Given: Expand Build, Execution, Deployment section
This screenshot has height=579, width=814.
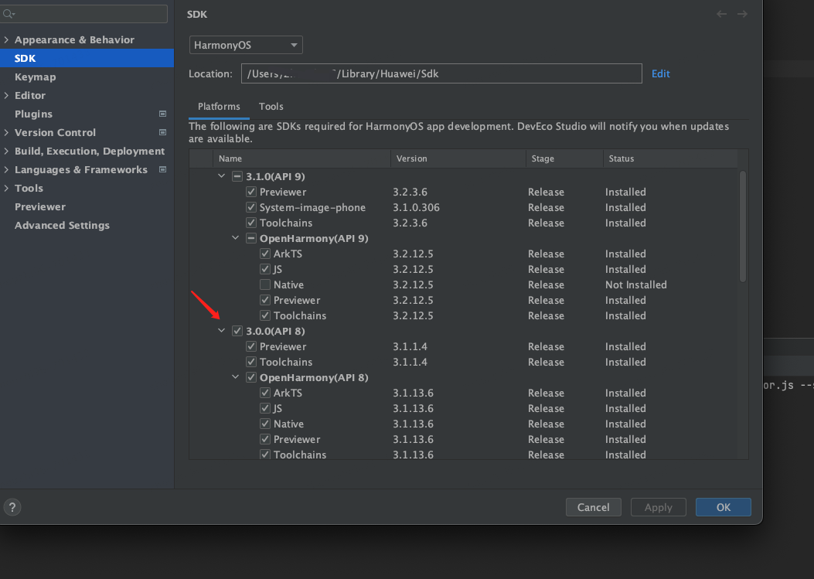Looking at the screenshot, I should pos(6,151).
